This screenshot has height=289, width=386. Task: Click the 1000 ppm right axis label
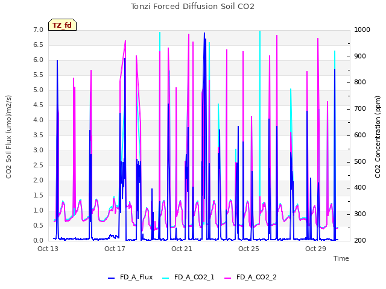(x=362, y=30)
